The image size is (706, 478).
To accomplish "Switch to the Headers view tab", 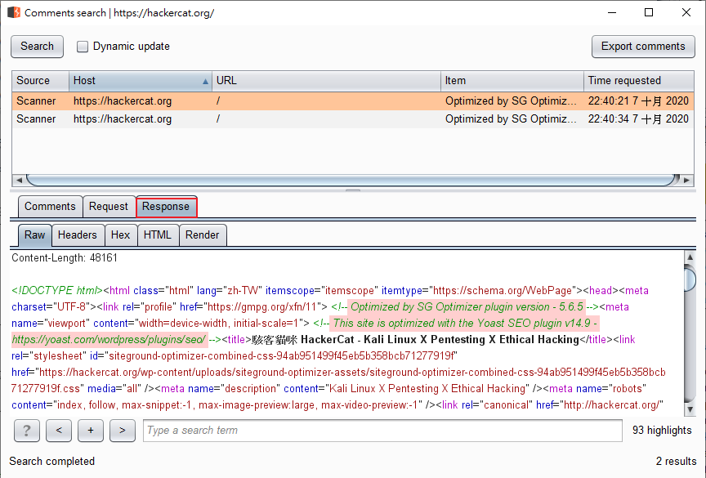I will [x=78, y=235].
